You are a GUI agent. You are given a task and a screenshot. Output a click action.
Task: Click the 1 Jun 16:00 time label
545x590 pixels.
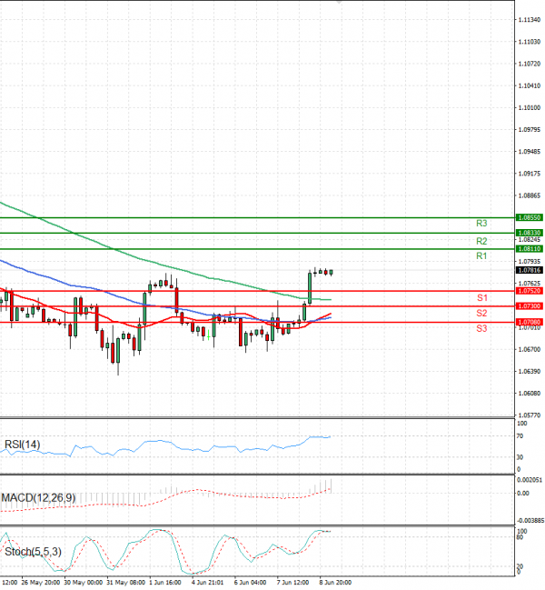click(x=163, y=582)
